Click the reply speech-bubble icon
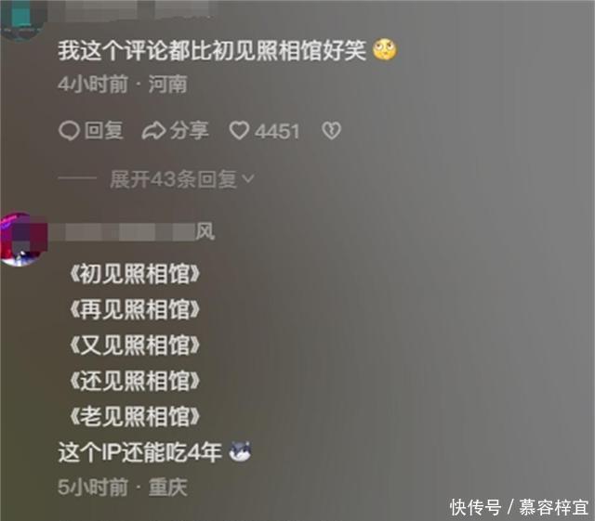Screen dimensions: 595x521 coord(69,131)
